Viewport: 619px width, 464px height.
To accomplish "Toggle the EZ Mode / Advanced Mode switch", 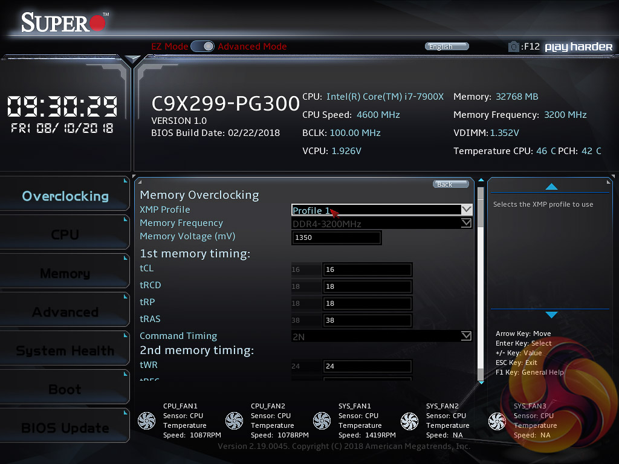I will [203, 47].
